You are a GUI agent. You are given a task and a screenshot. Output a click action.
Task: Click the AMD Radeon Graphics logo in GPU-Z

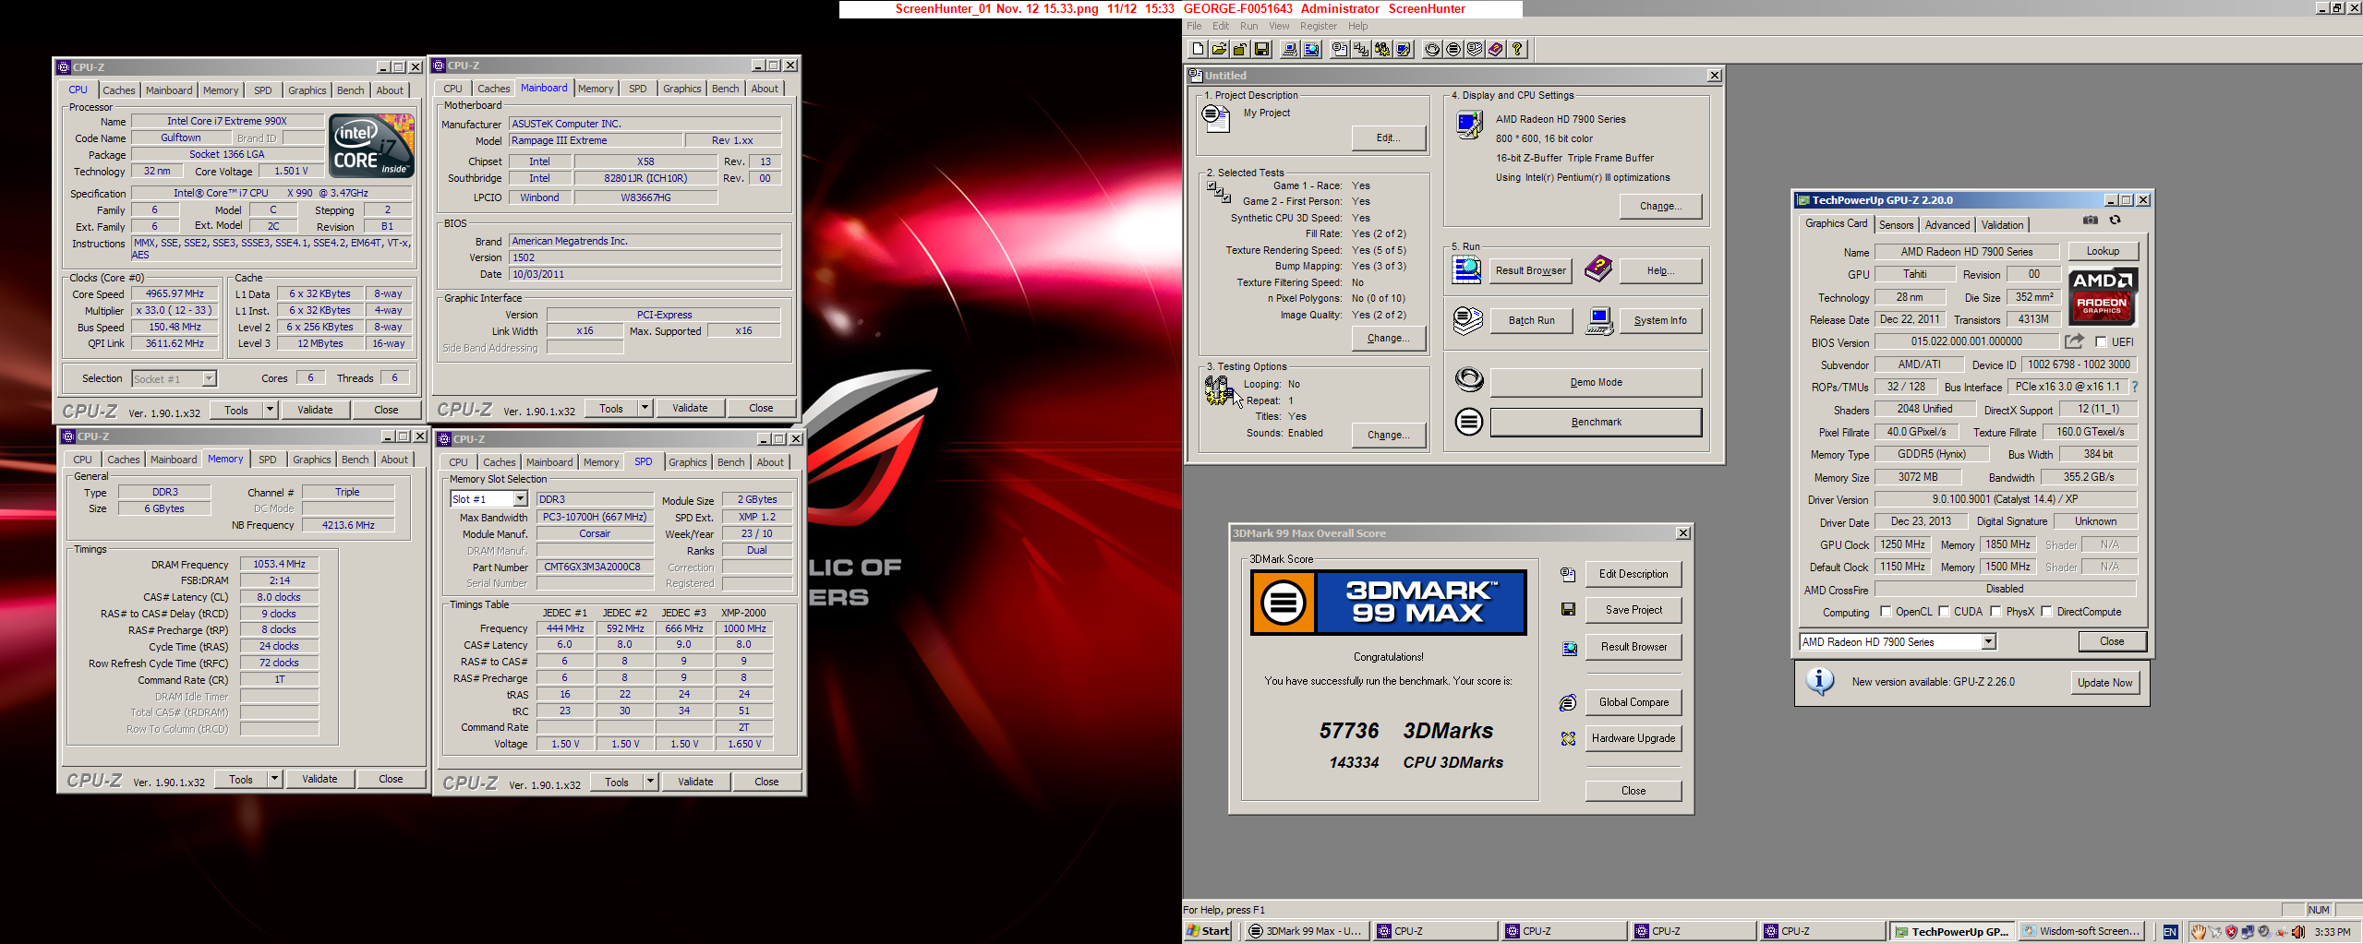[2102, 296]
